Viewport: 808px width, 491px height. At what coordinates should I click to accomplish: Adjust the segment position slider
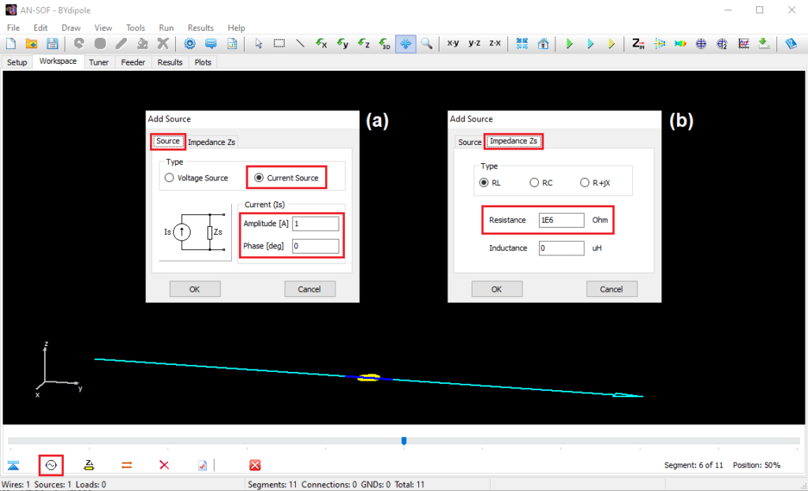(404, 441)
